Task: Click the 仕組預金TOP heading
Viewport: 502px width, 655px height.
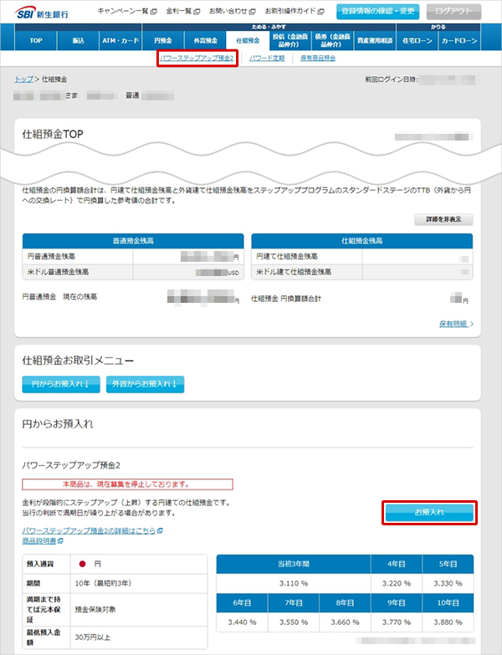Action: pyautogui.click(x=53, y=134)
